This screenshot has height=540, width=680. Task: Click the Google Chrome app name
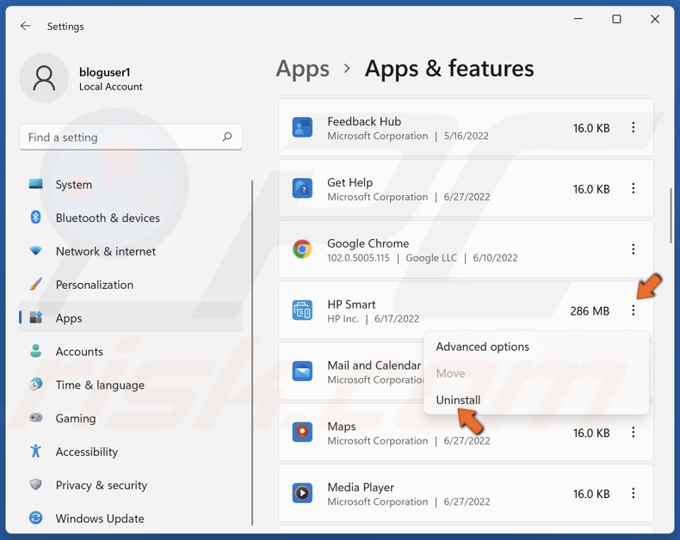[x=368, y=243]
